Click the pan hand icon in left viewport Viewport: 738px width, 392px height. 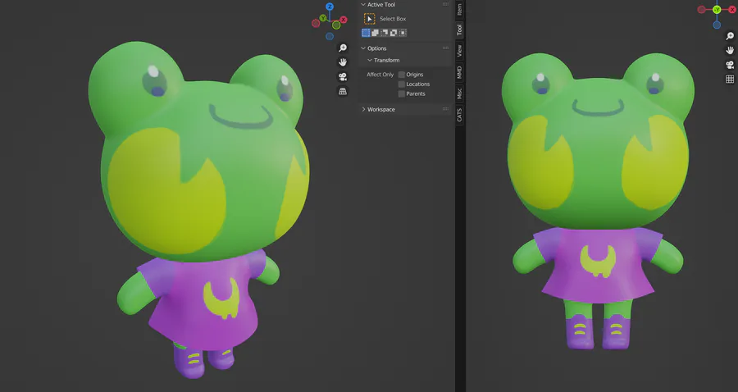(x=343, y=62)
